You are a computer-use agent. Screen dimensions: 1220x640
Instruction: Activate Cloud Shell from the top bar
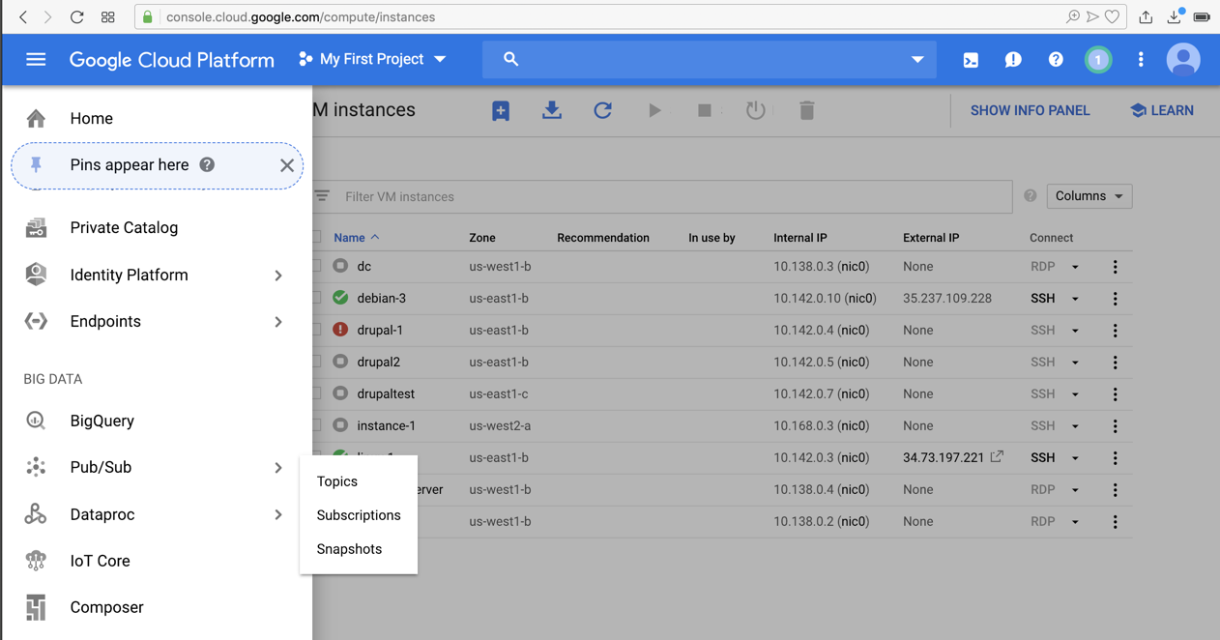[971, 60]
